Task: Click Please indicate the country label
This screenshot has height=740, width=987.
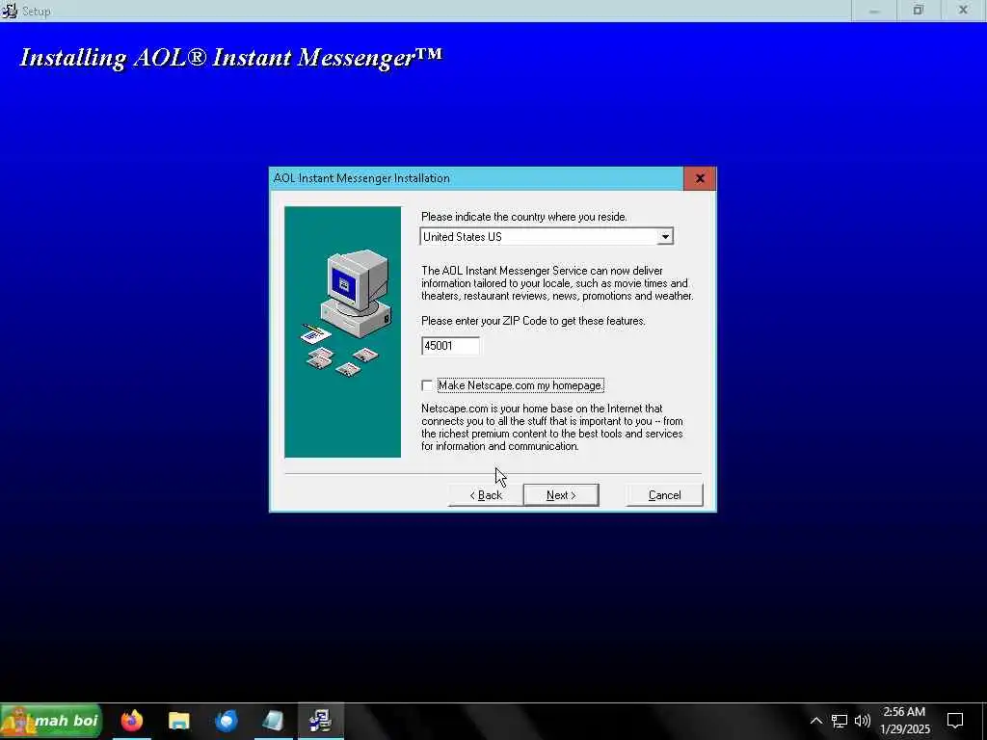Action: coord(523,217)
